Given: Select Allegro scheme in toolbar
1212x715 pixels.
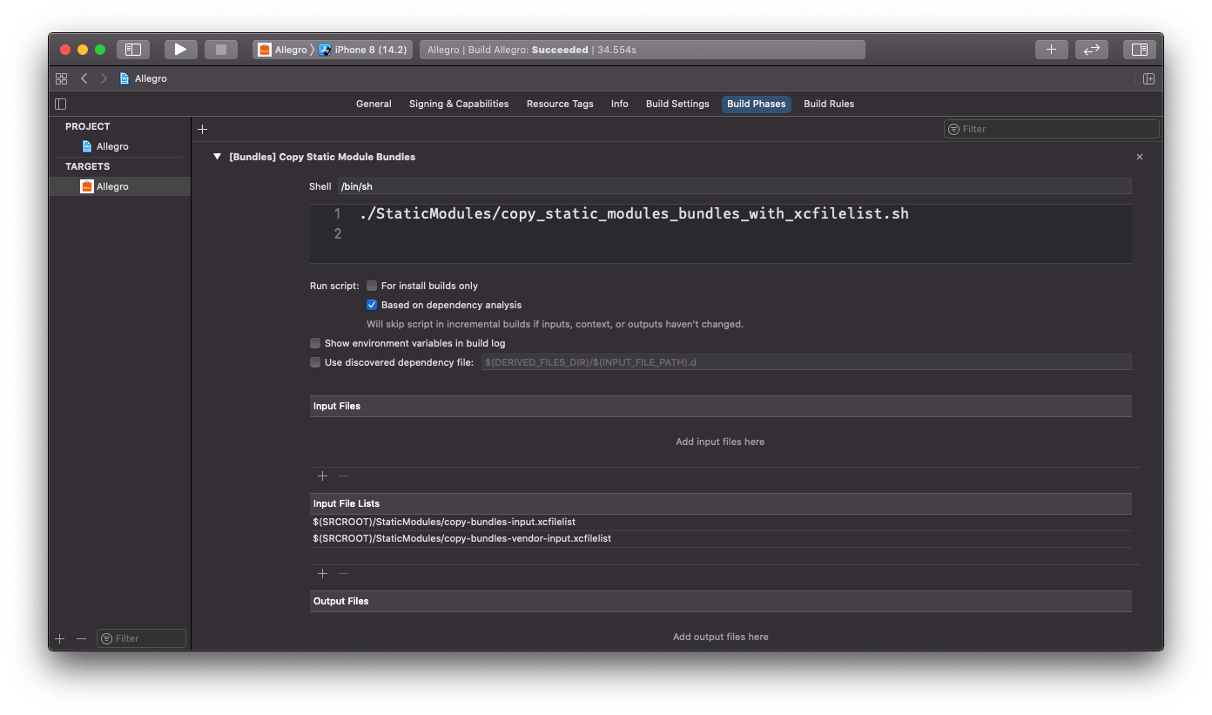Looking at the screenshot, I should point(283,50).
